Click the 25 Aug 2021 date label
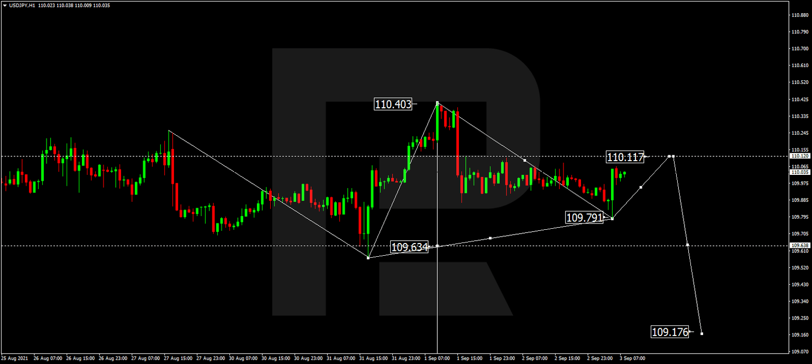This screenshot has height=364, width=812. click(x=15, y=358)
